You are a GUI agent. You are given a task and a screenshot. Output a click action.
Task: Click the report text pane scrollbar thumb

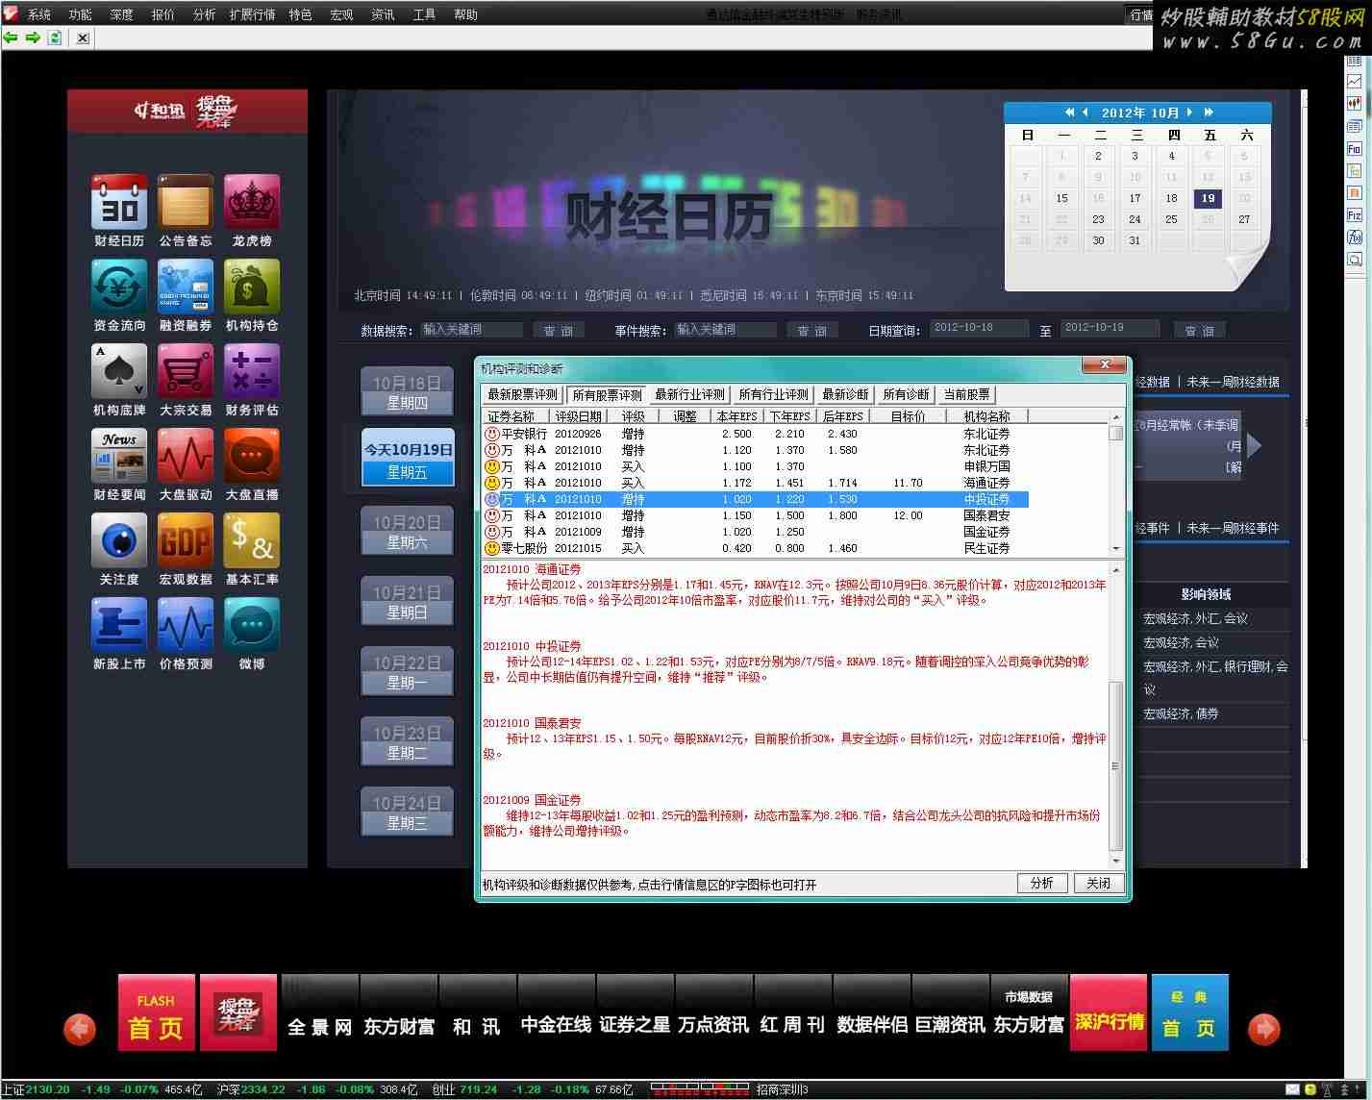[x=1115, y=766]
